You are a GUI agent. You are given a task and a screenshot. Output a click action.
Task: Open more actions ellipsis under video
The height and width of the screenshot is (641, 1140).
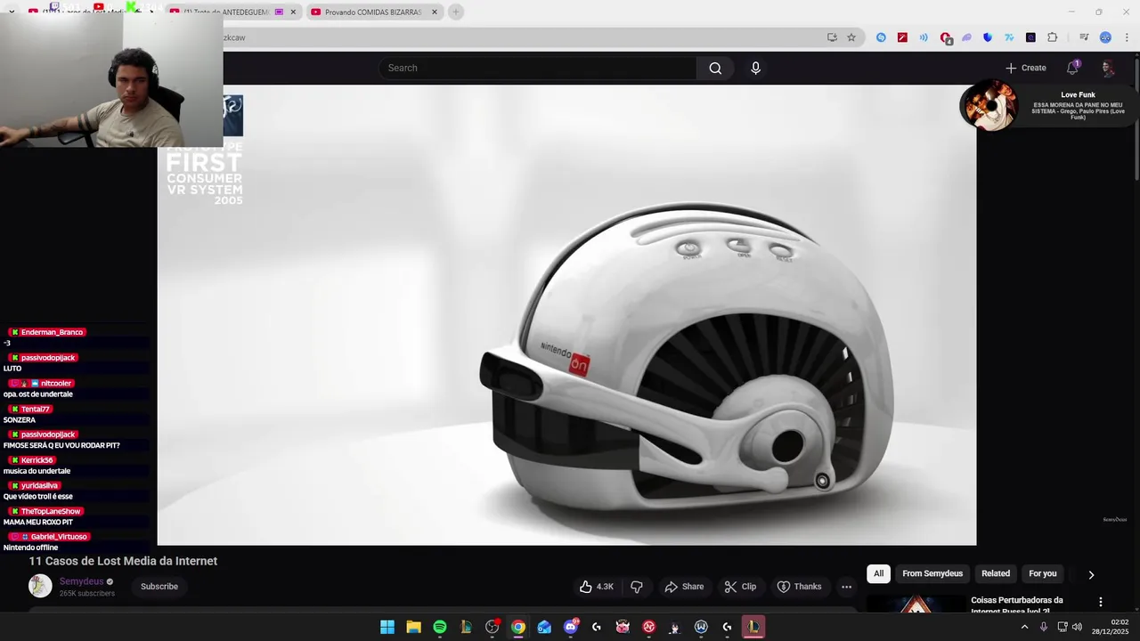[846, 587]
